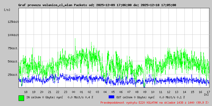Click the '23' hour label on the x-axis
The width and height of the screenshot is (212, 106).
point(65,92)
